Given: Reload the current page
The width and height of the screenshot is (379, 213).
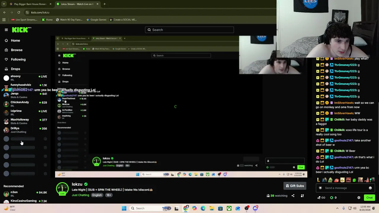Looking at the screenshot, I should click(x=19, y=12).
